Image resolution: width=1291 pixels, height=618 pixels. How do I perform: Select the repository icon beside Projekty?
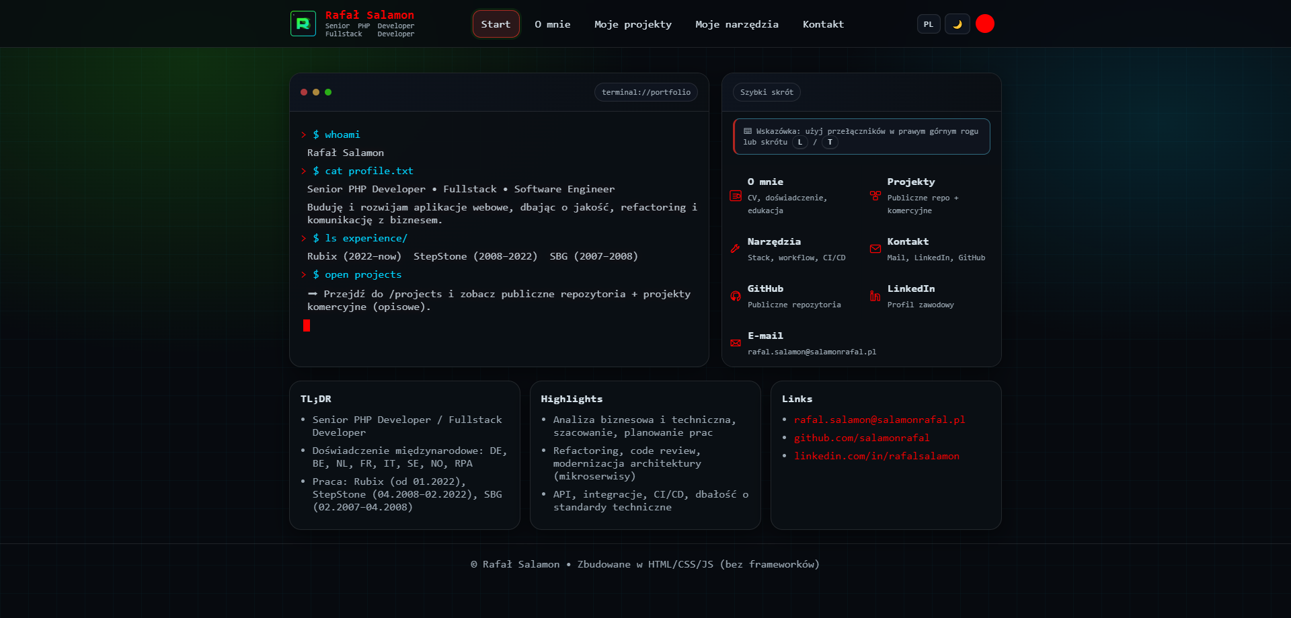pyautogui.click(x=875, y=196)
